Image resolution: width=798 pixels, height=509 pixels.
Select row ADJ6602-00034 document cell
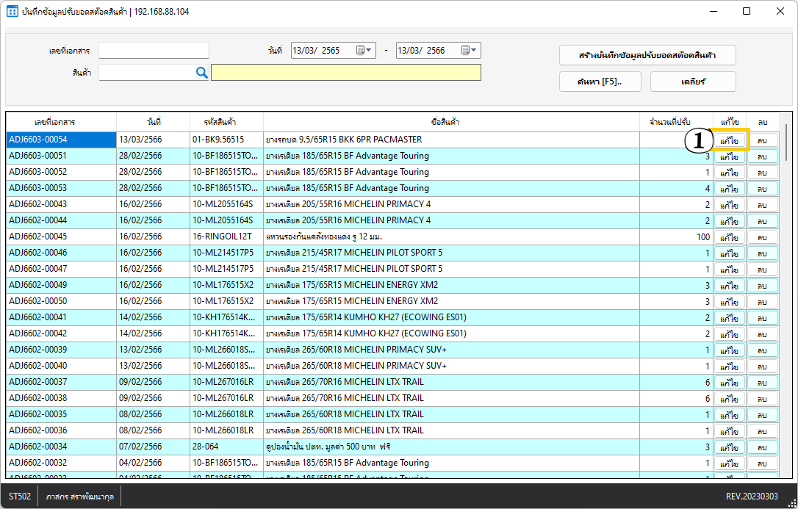[61, 447]
